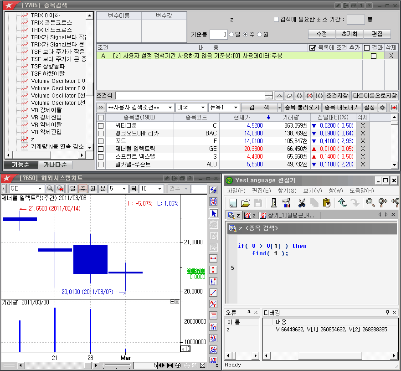Select the 월 radio button for 기준봉
The height and width of the screenshot is (371, 401).
pos(260,34)
